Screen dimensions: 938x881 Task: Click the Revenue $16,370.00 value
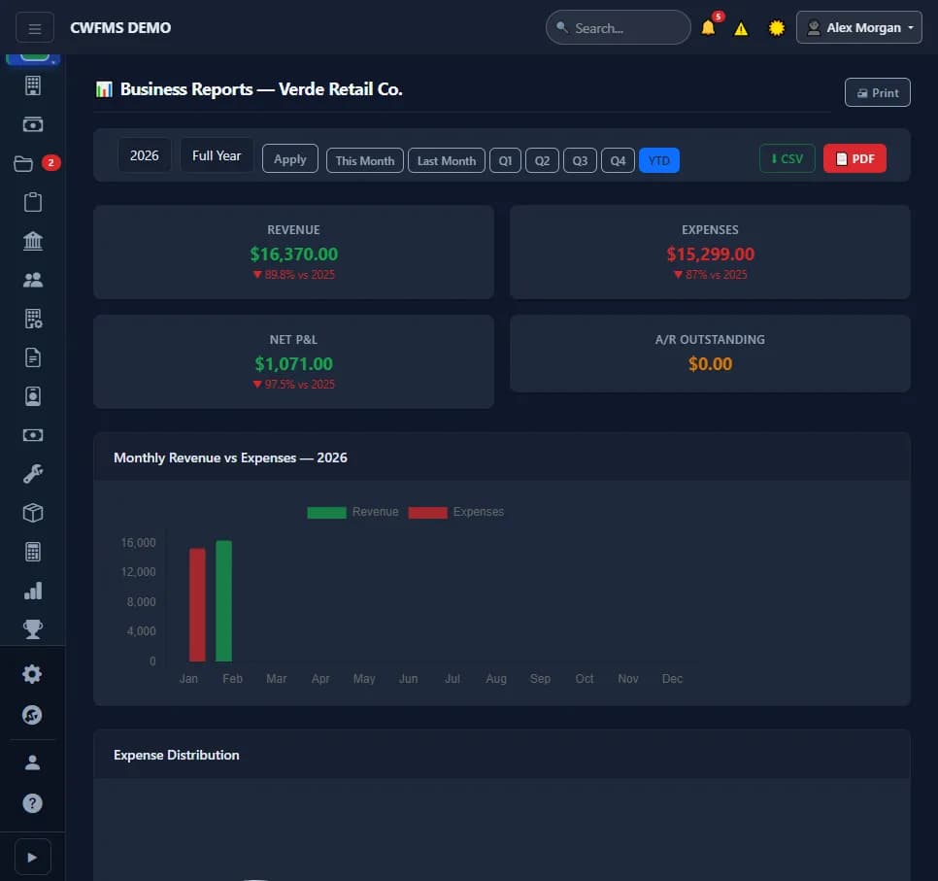tap(293, 254)
